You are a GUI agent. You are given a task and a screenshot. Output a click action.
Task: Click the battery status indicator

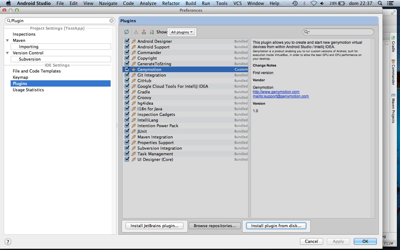click(x=337, y=3)
